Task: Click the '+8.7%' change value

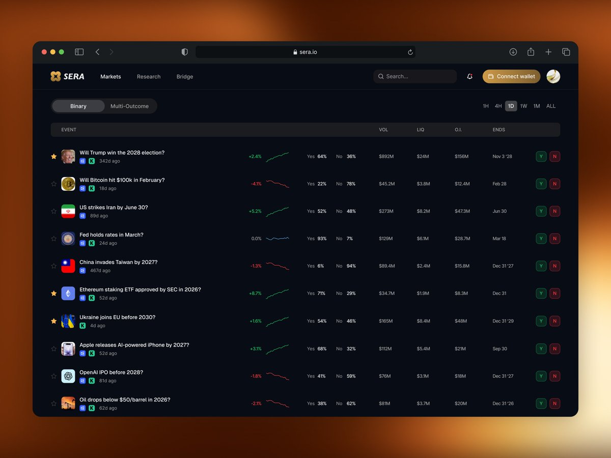Action: [255, 294]
